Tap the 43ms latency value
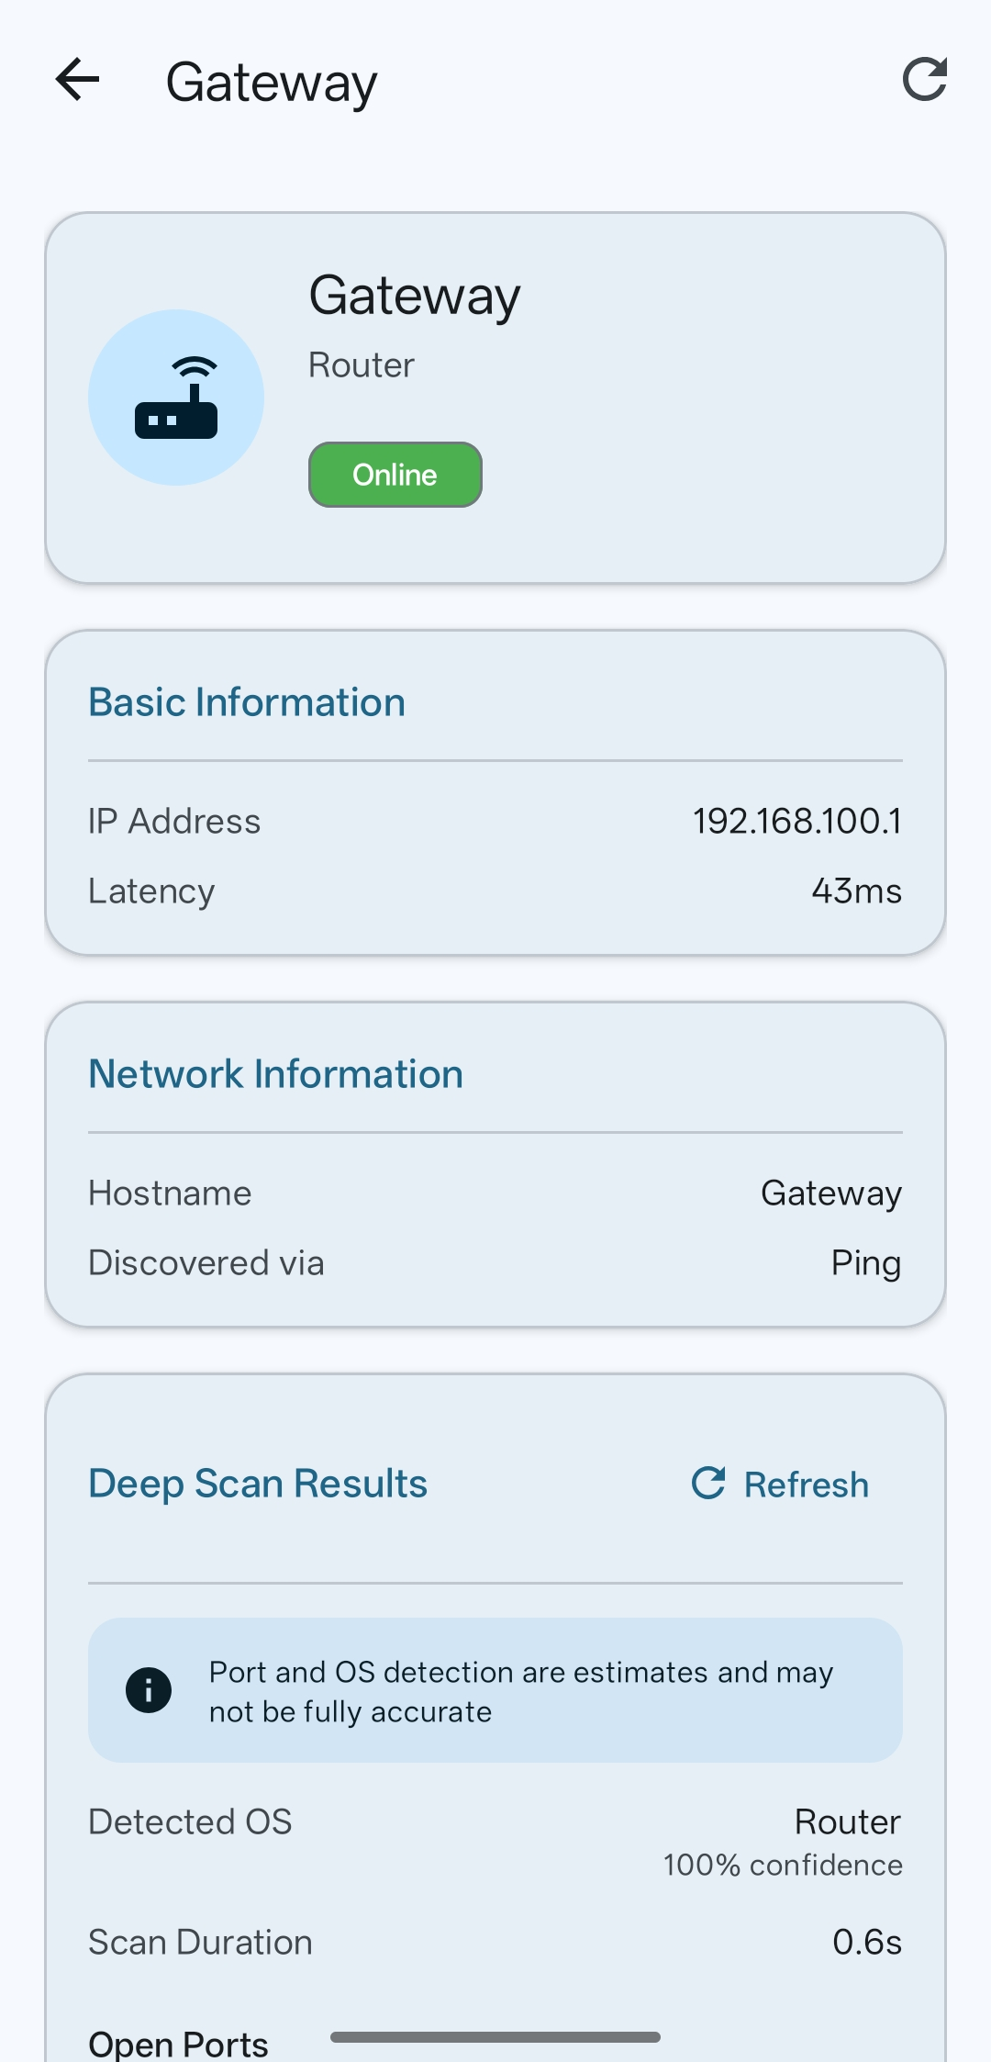 pyautogui.click(x=856, y=891)
